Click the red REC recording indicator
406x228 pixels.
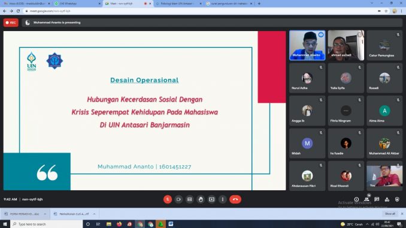11,23
